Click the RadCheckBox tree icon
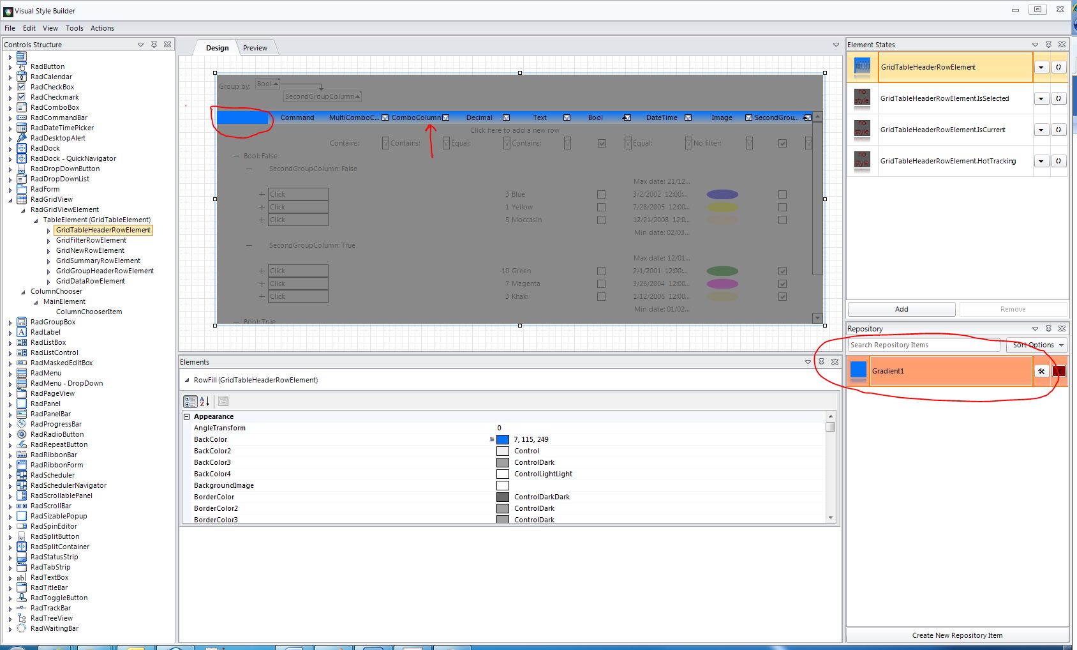Viewport: 1077px width, 650px height. point(22,87)
